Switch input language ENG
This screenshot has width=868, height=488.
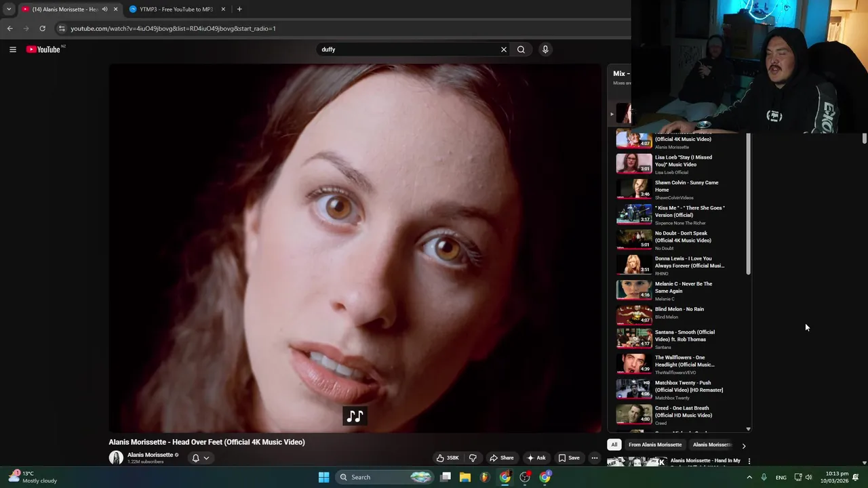pos(781,477)
